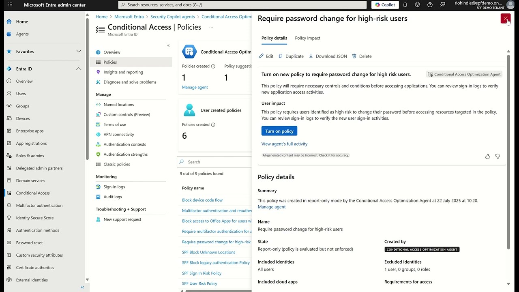Open New support request item
Viewport: 519px width, 292px height.
(122, 219)
